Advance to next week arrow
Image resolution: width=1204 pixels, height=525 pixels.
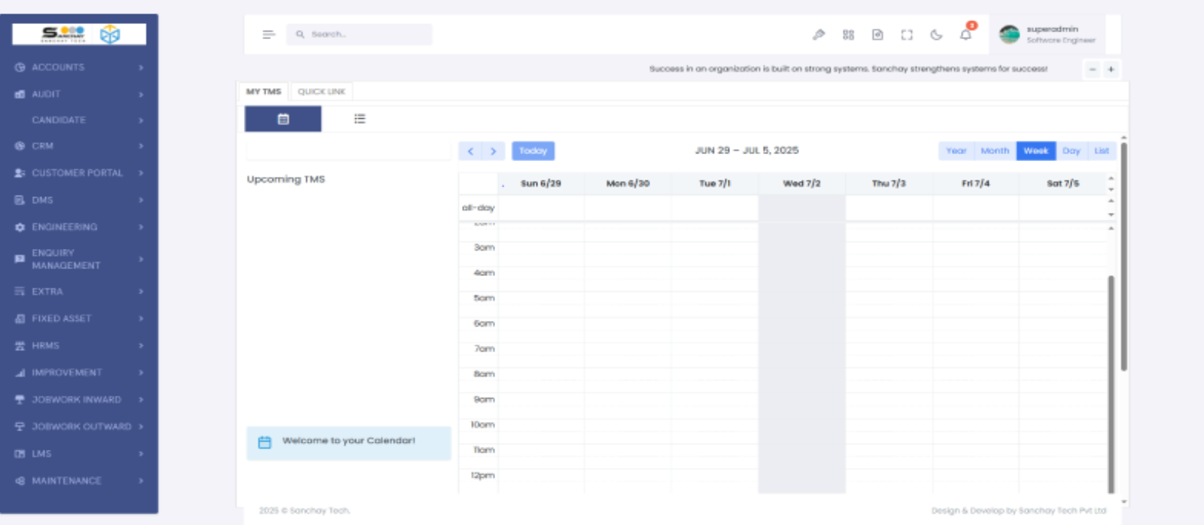493,151
